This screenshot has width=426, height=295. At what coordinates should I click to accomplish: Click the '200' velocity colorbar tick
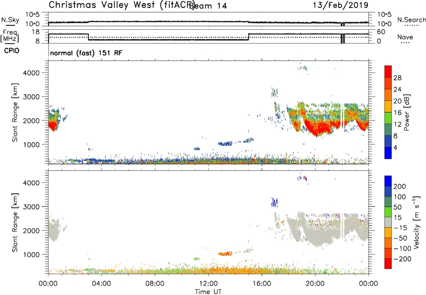pyautogui.click(x=400, y=186)
